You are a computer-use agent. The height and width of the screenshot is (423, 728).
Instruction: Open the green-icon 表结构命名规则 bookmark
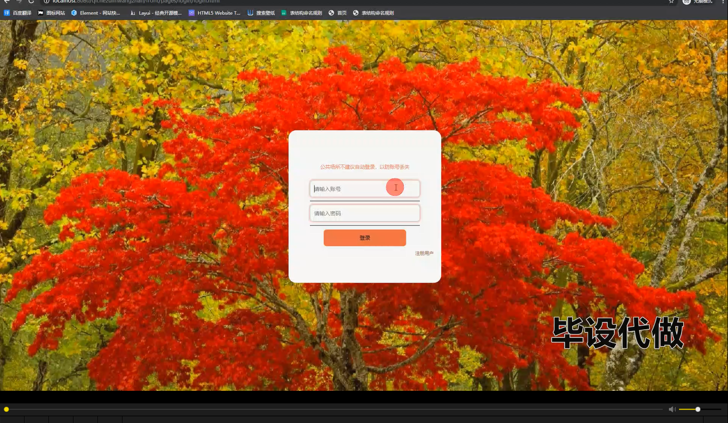302,13
